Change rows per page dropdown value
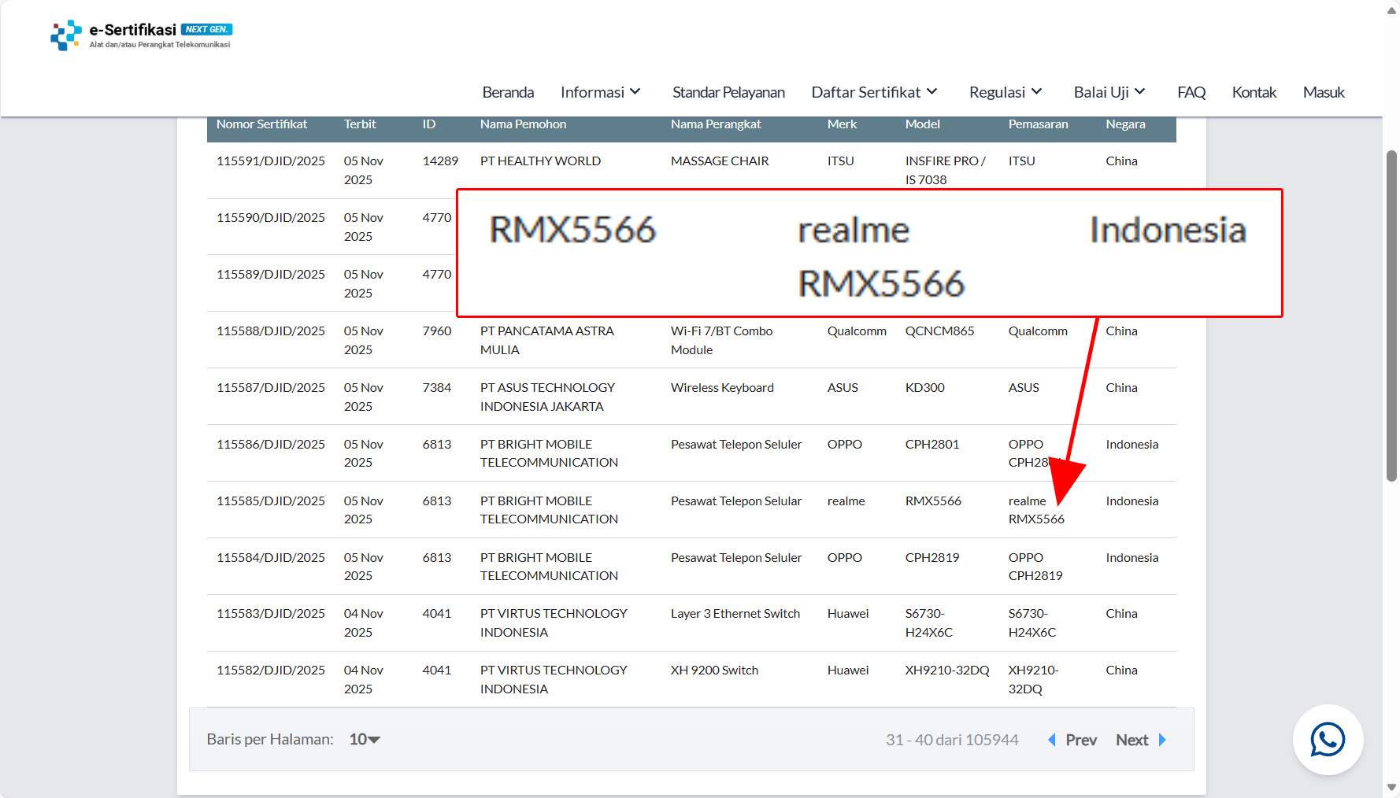This screenshot has width=1400, height=798. click(365, 740)
